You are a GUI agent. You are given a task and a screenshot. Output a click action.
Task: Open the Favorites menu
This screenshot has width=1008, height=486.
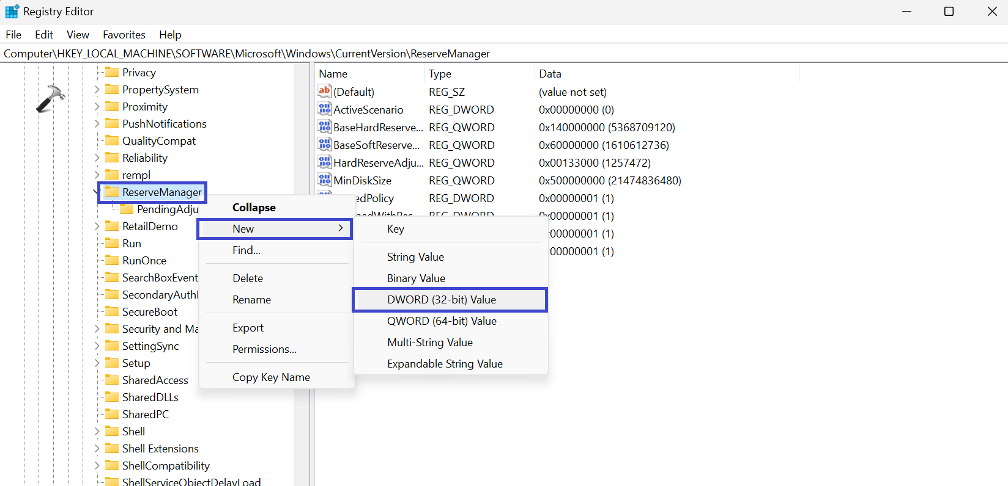tap(124, 35)
